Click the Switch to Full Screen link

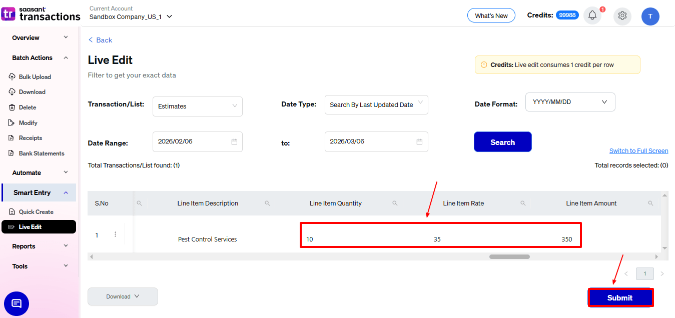pyautogui.click(x=638, y=151)
